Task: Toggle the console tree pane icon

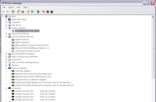Action: (13, 12)
